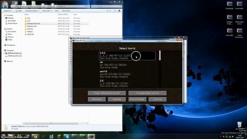Select ModLoader [1.6.1] archive on desktop
The width and height of the screenshot is (247, 139).
tap(239, 20)
